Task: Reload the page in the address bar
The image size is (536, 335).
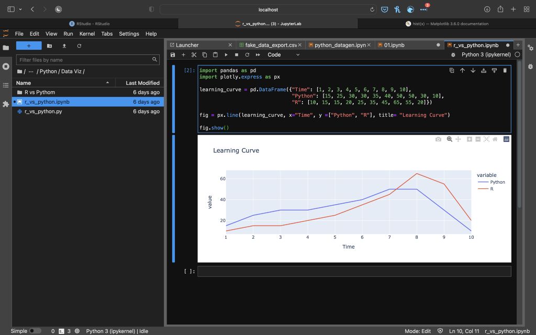Action: (x=372, y=9)
